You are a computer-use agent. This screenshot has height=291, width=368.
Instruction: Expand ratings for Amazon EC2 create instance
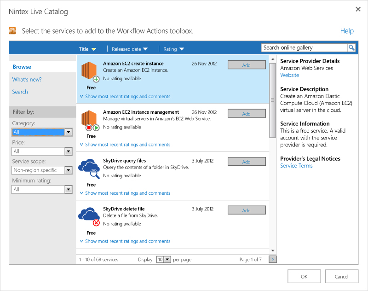(x=125, y=97)
